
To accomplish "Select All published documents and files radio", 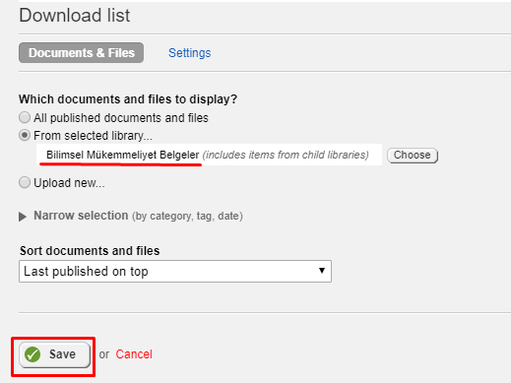I will (25, 117).
